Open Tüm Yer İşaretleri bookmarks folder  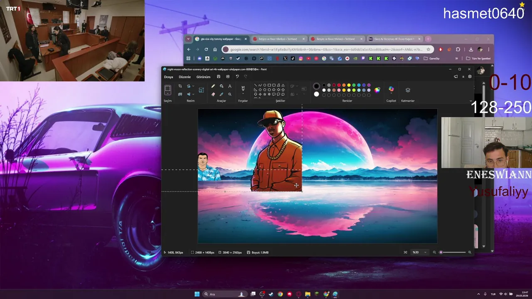(478, 59)
